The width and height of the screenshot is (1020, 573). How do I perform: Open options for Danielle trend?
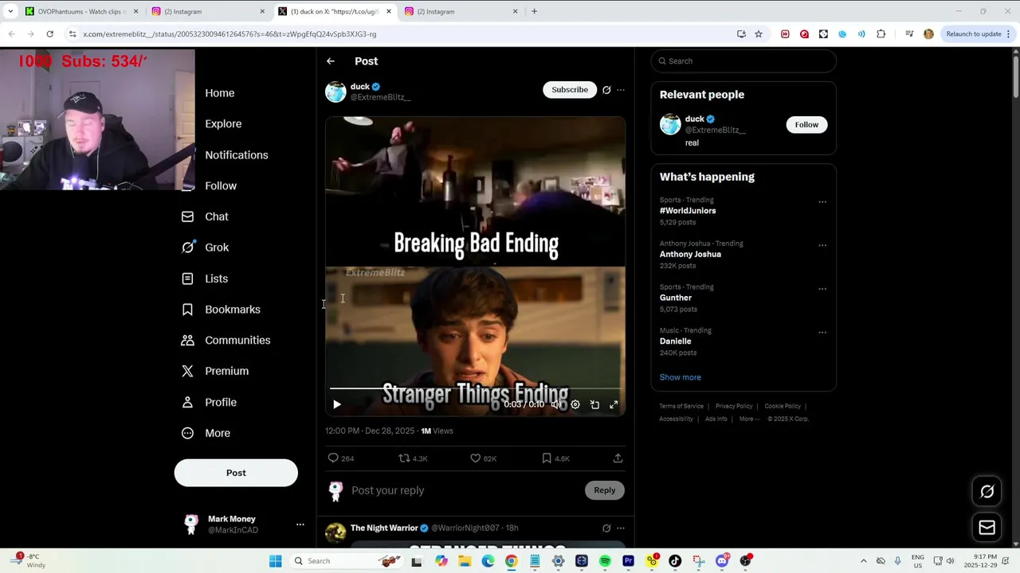pyautogui.click(x=822, y=332)
